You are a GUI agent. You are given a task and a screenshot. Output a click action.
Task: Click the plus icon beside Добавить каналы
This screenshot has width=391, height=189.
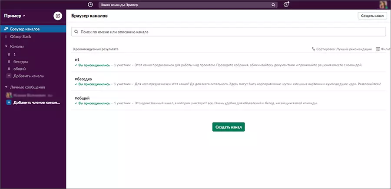[x=9, y=76]
